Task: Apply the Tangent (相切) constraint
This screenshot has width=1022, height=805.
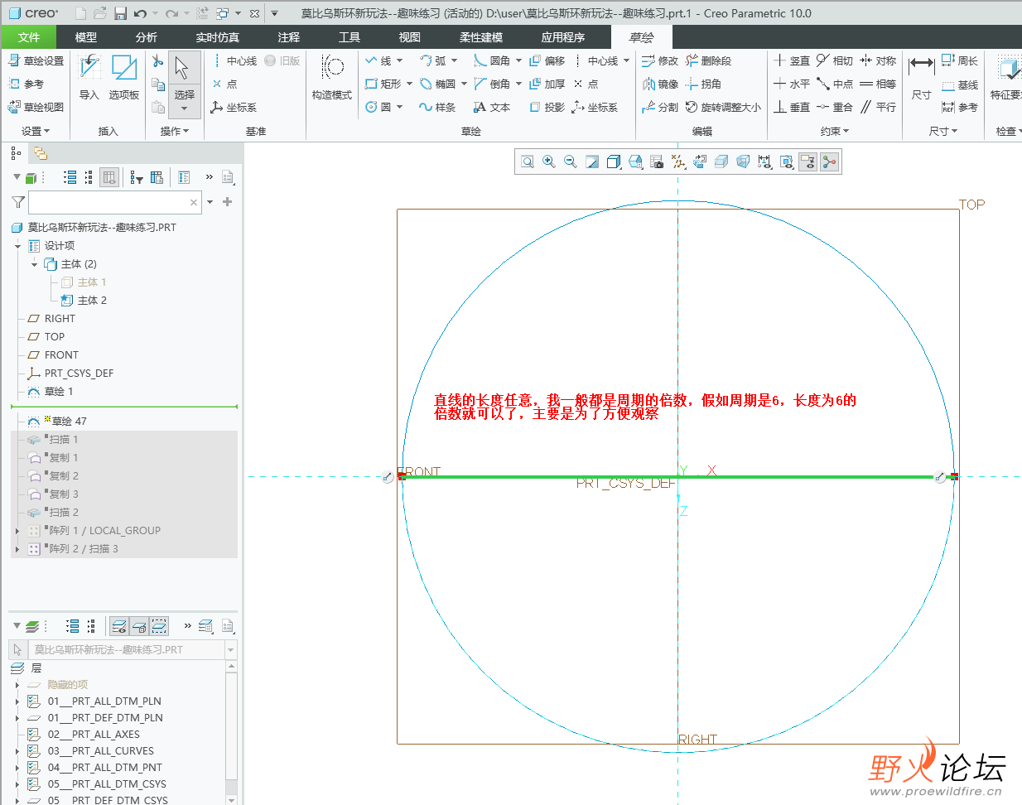Action: [834, 60]
